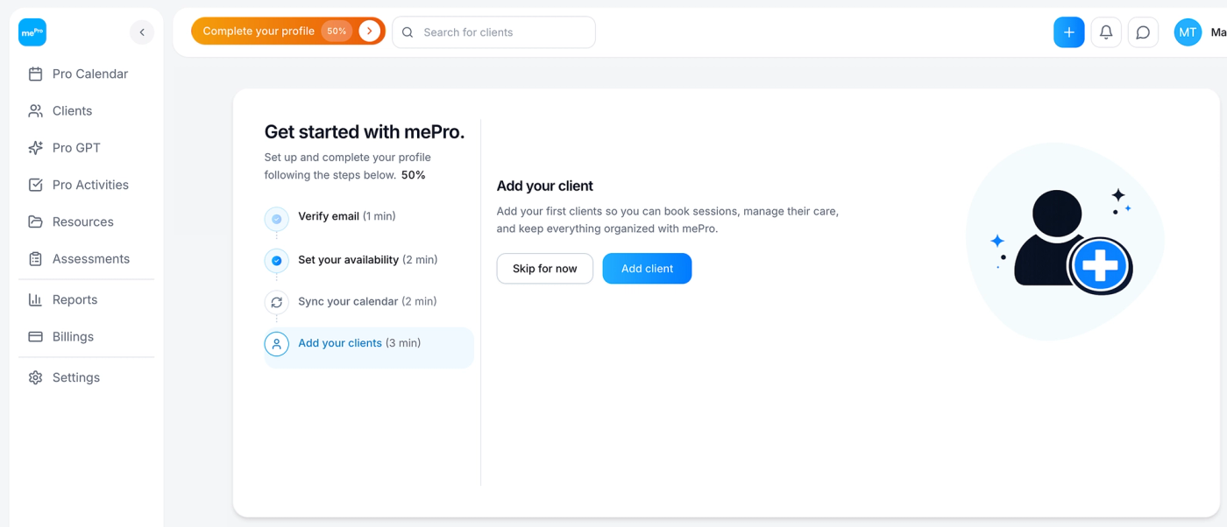Screen dimensions: 1227x527
Task: Go to the Clients menu label
Action: (72, 111)
